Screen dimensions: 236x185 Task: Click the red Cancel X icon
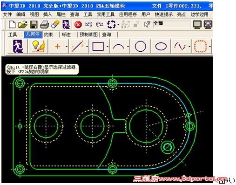click(78, 25)
